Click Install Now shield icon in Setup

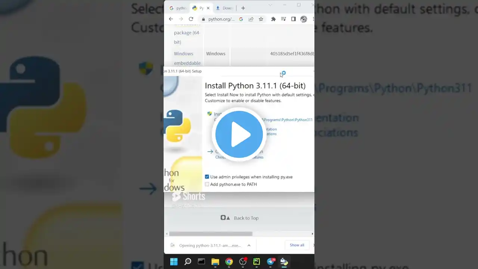coord(209,114)
